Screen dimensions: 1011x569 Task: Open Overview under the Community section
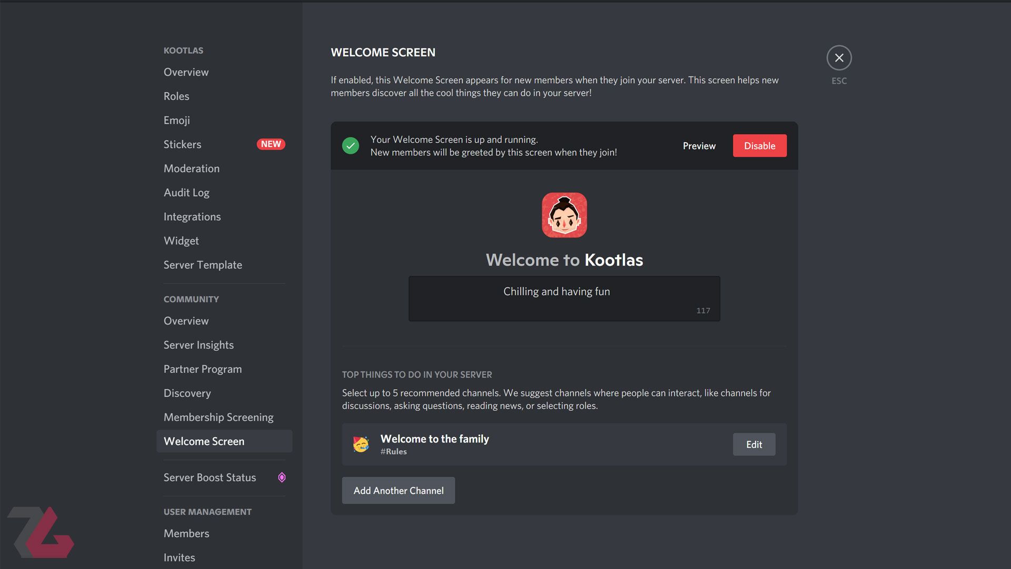coord(186,321)
